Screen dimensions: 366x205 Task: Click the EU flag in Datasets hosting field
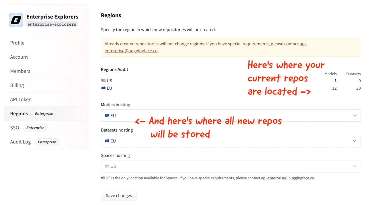click(x=107, y=141)
